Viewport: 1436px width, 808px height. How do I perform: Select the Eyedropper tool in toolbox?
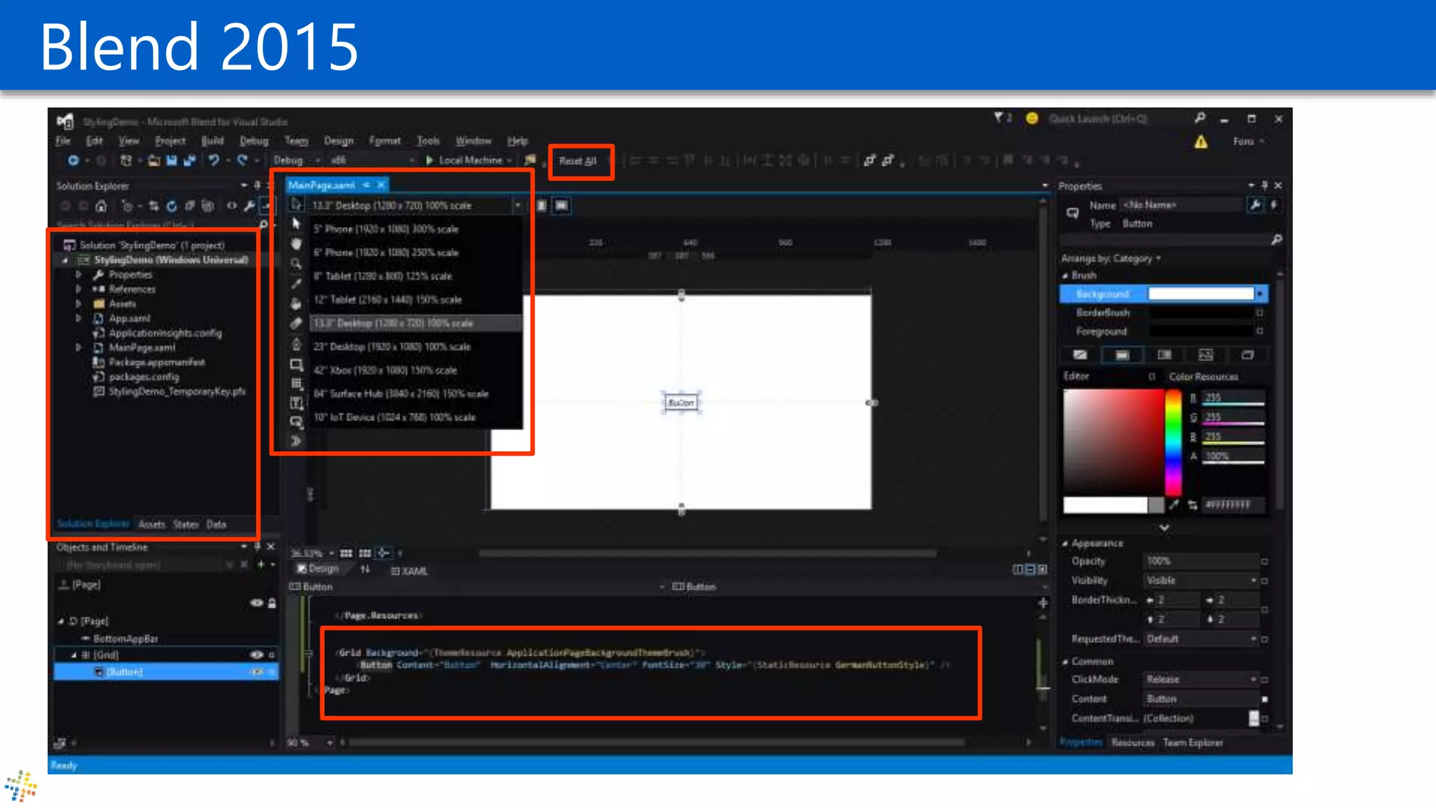296,284
